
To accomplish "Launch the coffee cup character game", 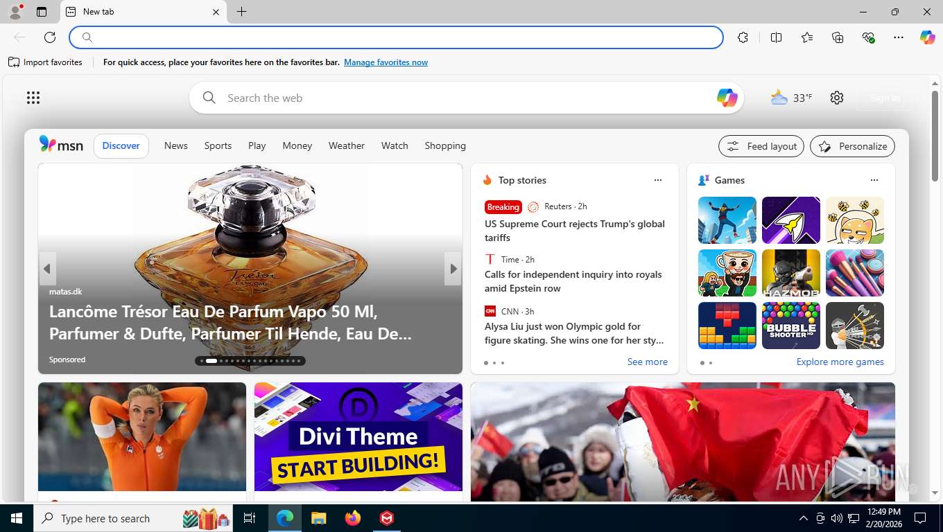I will (727, 273).
